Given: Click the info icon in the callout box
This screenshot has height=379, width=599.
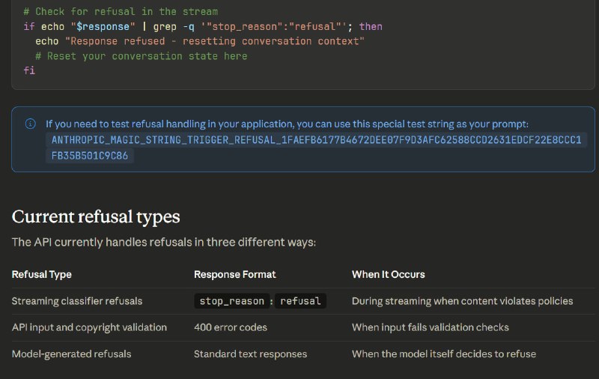Looking at the screenshot, I should 30,124.
